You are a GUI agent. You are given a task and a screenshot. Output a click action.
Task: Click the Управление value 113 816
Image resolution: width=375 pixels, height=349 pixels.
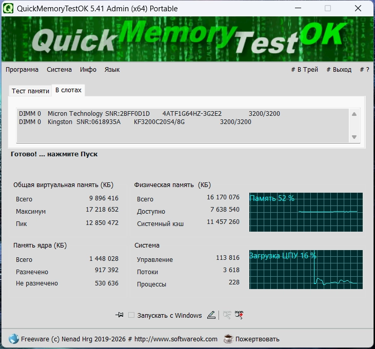click(228, 257)
